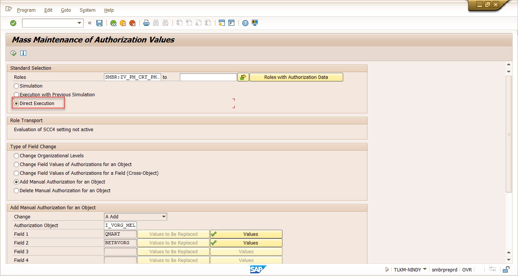Open the program Information icon
518x276 pixels.
24,53
